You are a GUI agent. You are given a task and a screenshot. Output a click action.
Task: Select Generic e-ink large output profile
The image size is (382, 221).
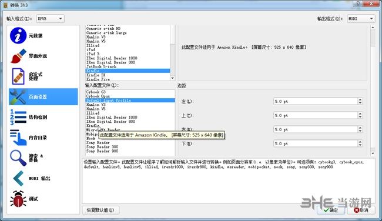[128, 33]
